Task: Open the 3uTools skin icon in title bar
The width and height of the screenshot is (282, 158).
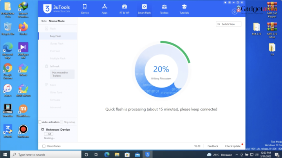Action: pyautogui.click(x=225, y=2)
